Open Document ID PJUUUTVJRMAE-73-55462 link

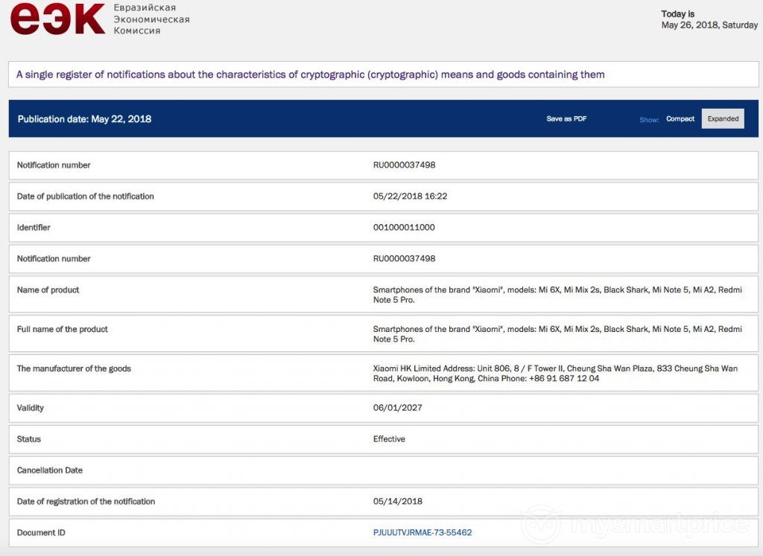[x=422, y=532]
